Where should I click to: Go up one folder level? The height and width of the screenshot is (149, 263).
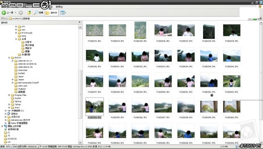[29, 13]
